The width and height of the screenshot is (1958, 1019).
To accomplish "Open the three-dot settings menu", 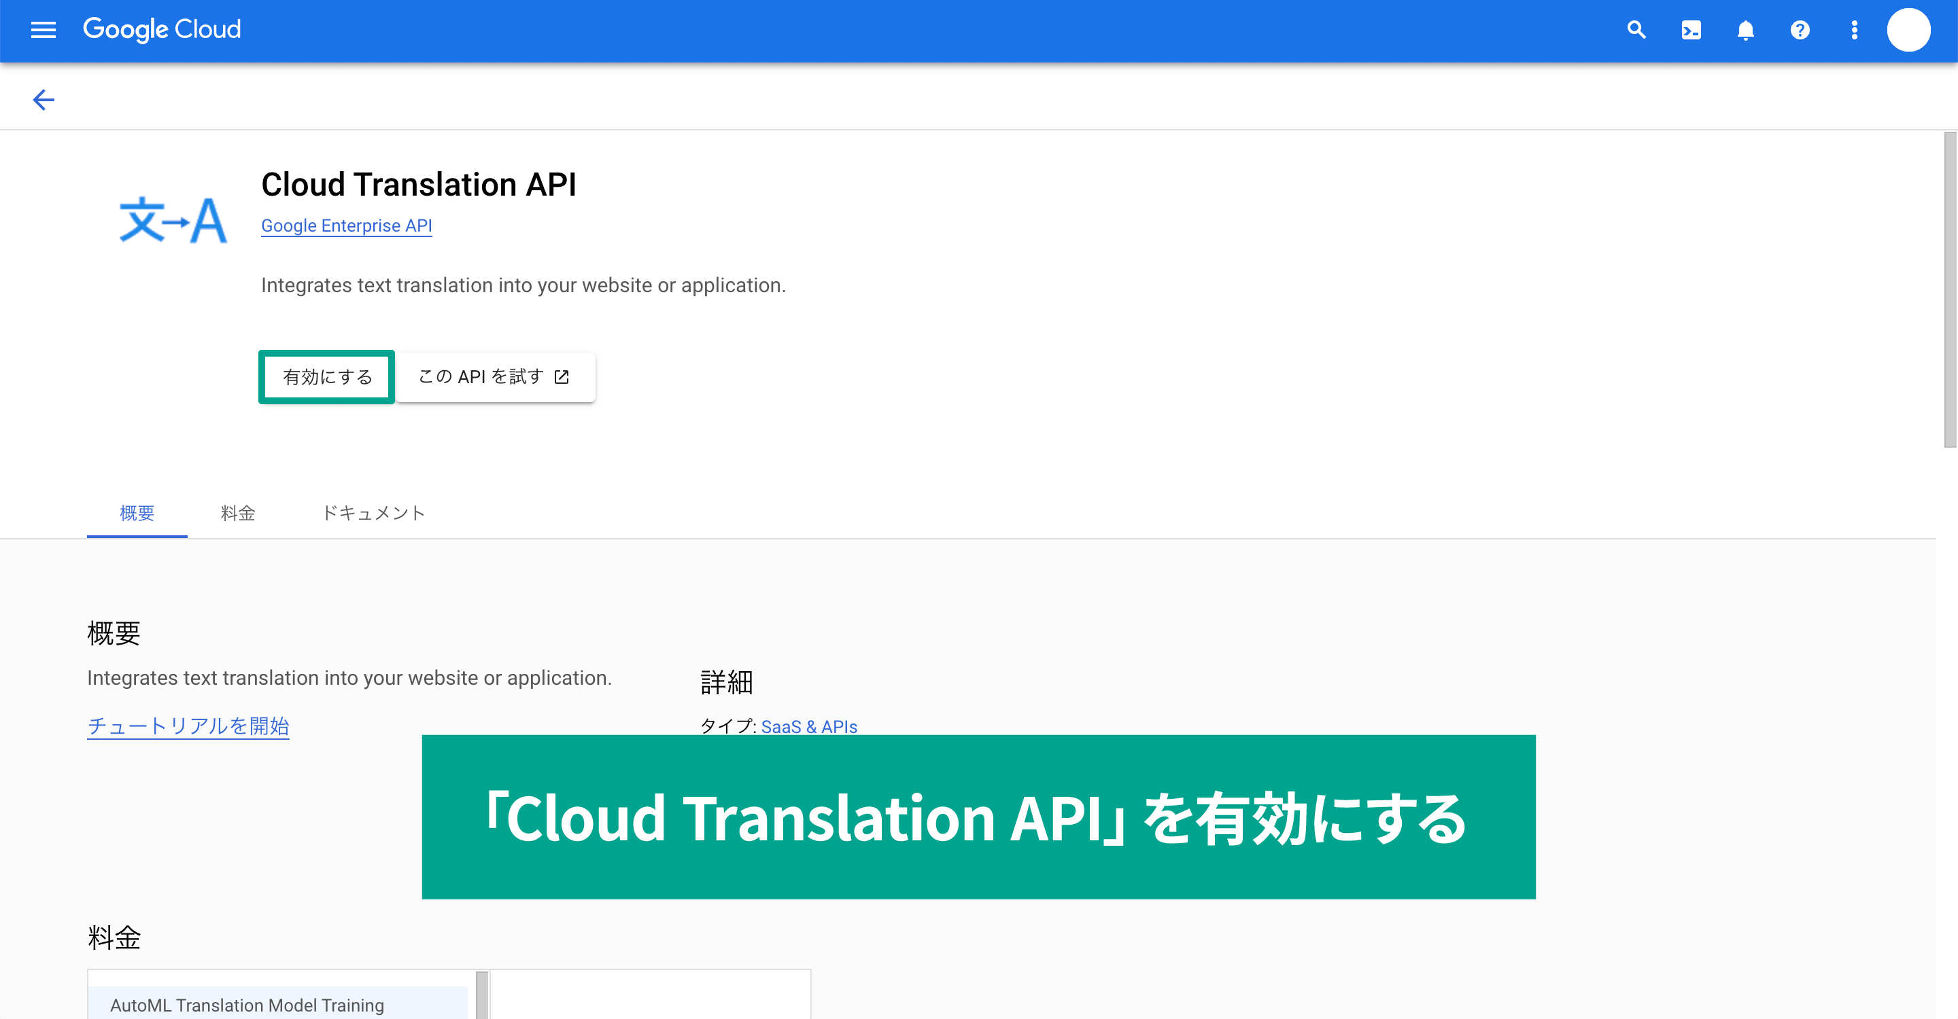I will click(1855, 31).
